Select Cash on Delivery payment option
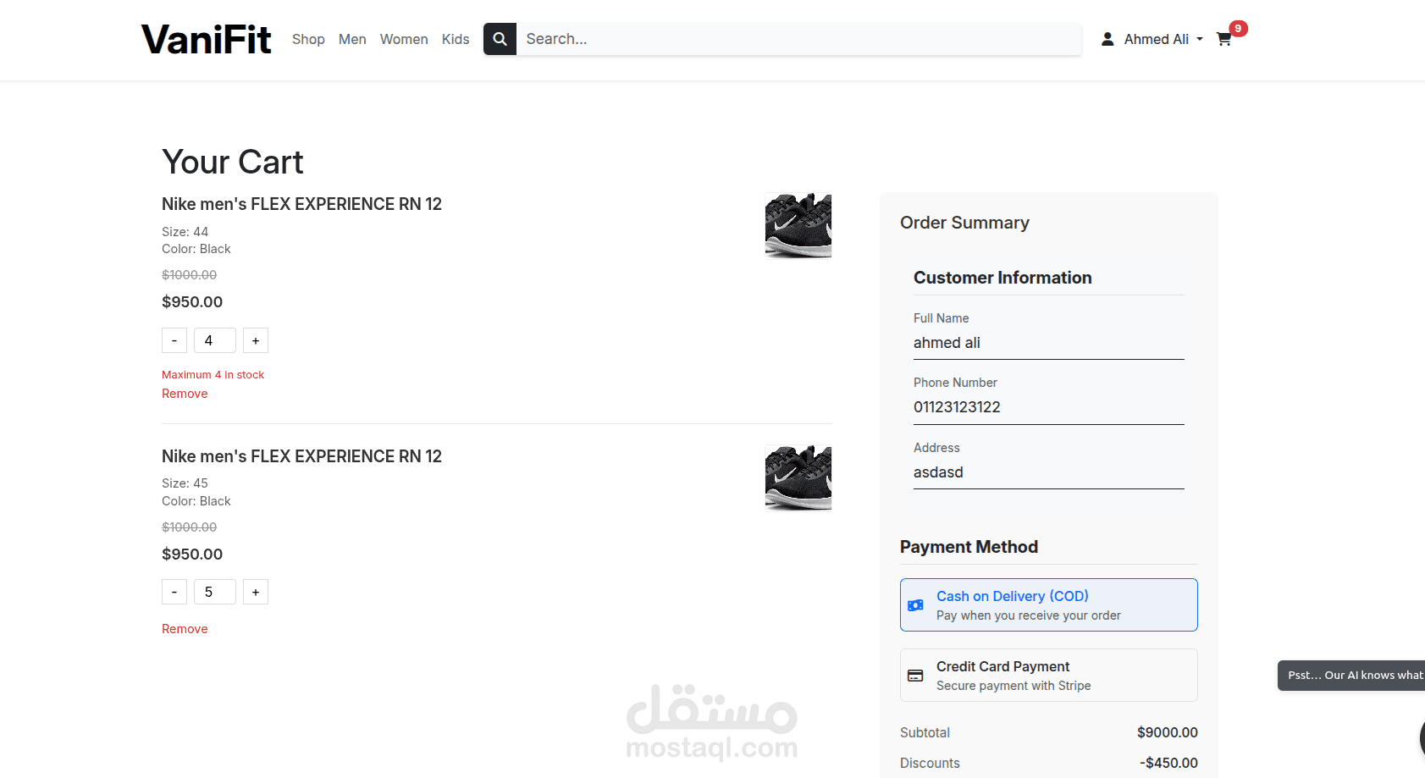Screen dimensions: 1425x778 [x=1048, y=604]
